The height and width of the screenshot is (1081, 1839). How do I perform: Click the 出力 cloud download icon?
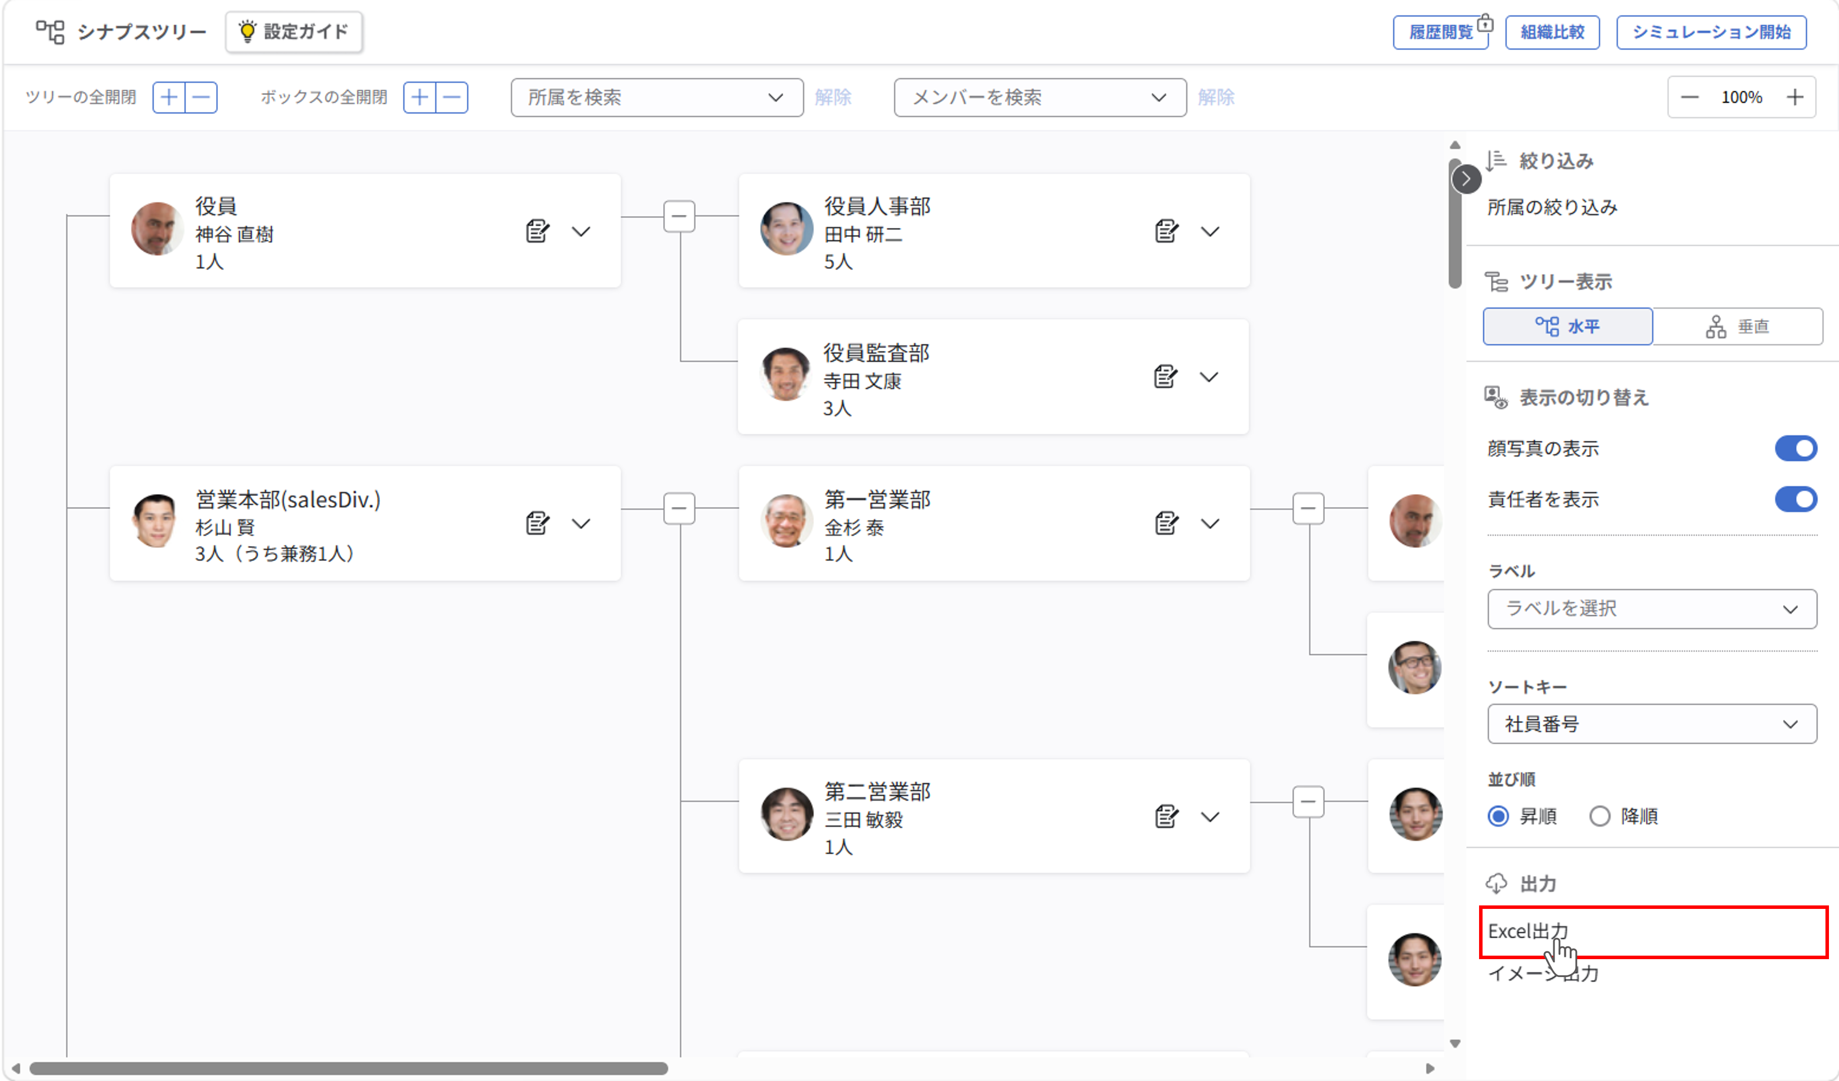tap(1496, 884)
